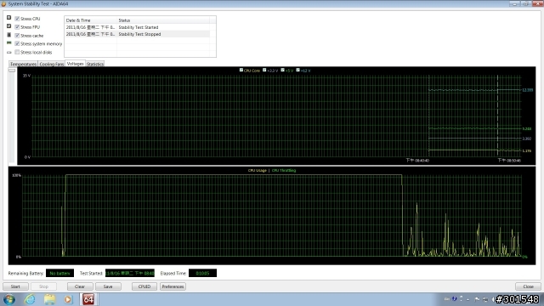The width and height of the screenshot is (544, 306).
Task: Click the Elapsed Time value field
Action: point(202,274)
